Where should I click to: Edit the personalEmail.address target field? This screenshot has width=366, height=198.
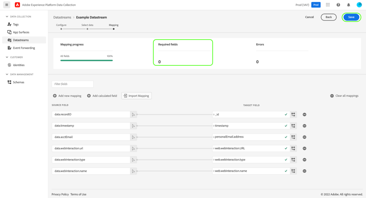[x=251, y=137]
